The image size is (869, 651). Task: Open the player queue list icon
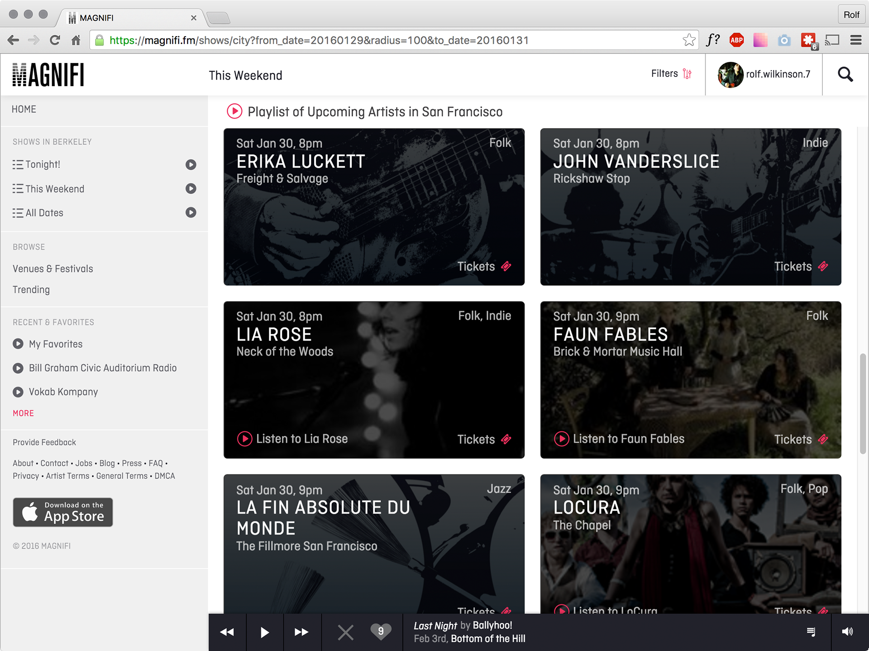[x=811, y=632]
